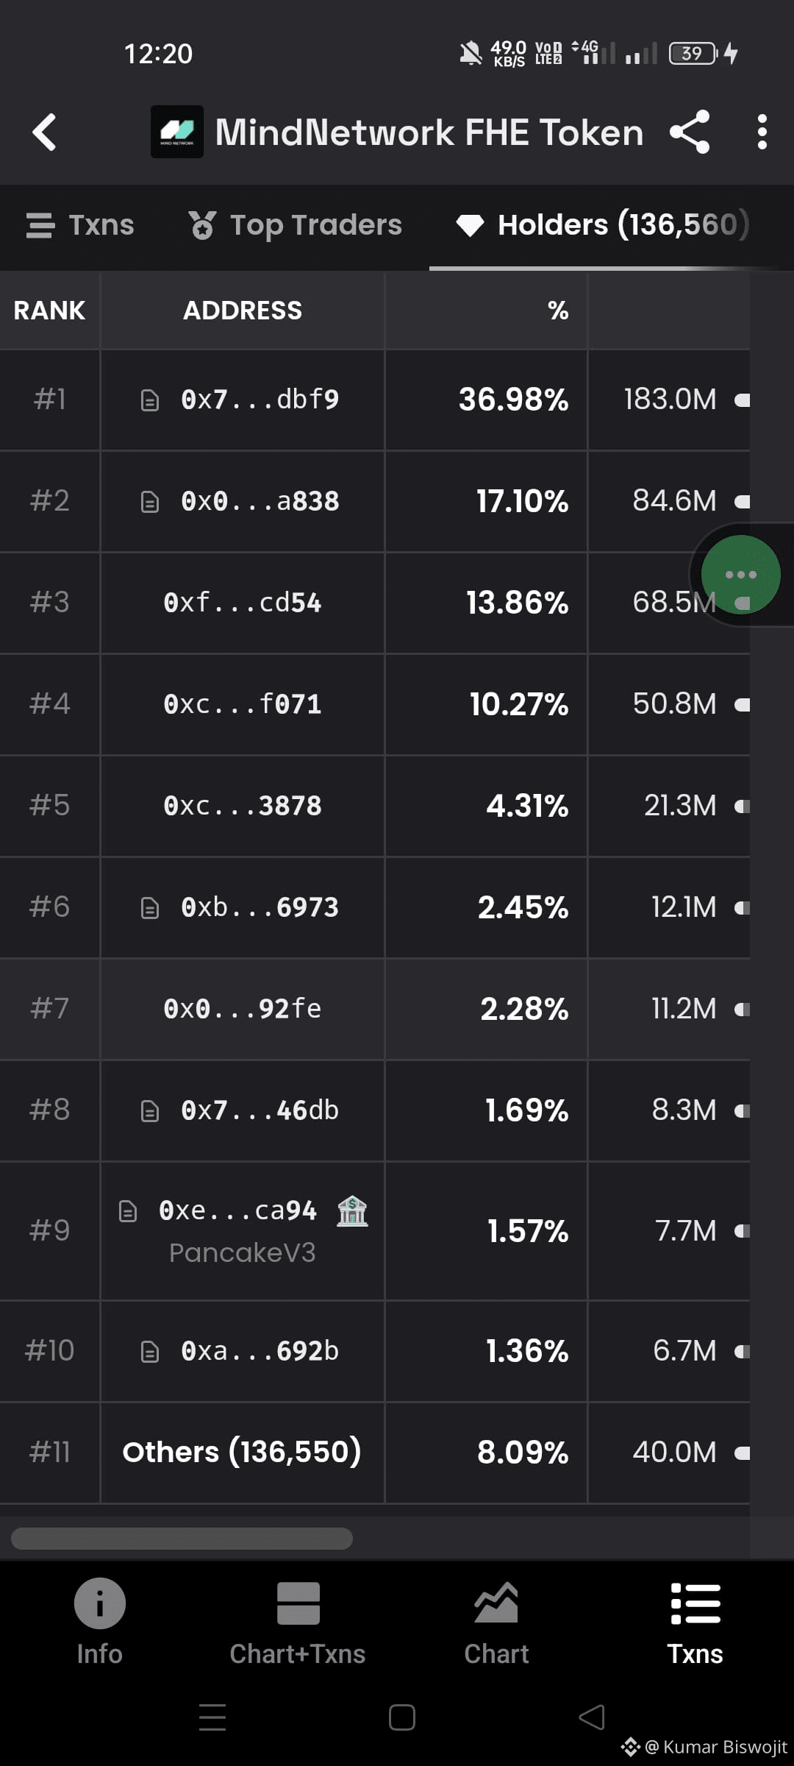Tap the bank icon next to PancakeV3

click(x=352, y=1210)
